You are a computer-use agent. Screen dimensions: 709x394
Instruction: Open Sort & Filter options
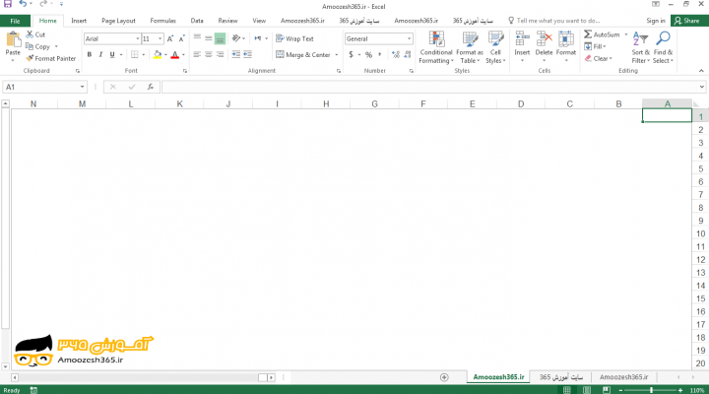pos(640,48)
